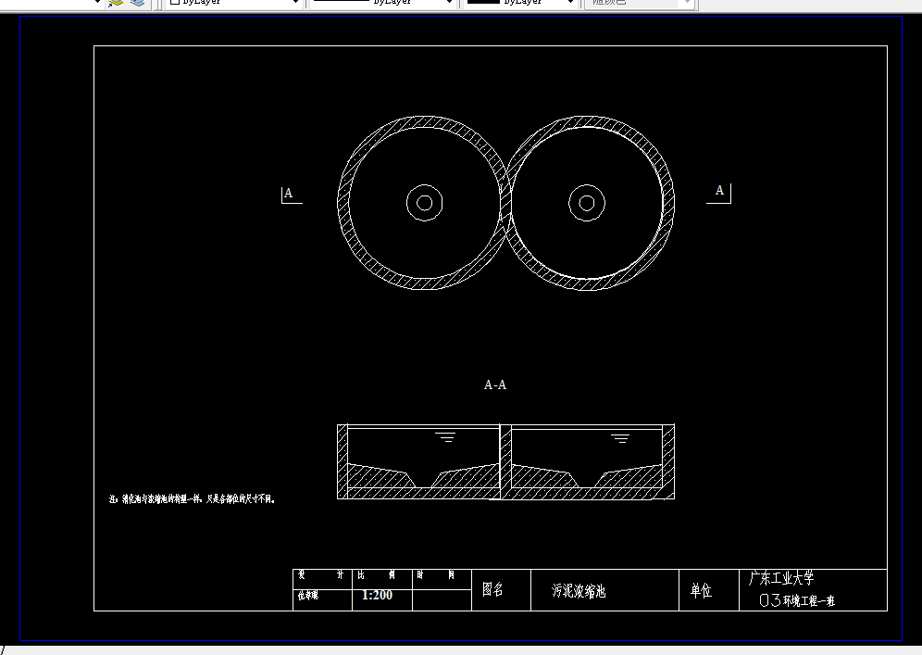This screenshot has height=655, width=922.
Task: Select the left 'A' section marker
Action: point(288,193)
